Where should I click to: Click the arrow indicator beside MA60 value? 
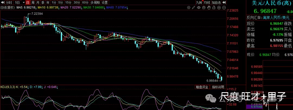click(x=128, y=8)
